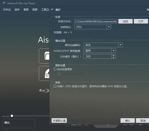The width and height of the screenshot is (149, 131).
Task: Open the 视频 menu
Action: (35, 10)
